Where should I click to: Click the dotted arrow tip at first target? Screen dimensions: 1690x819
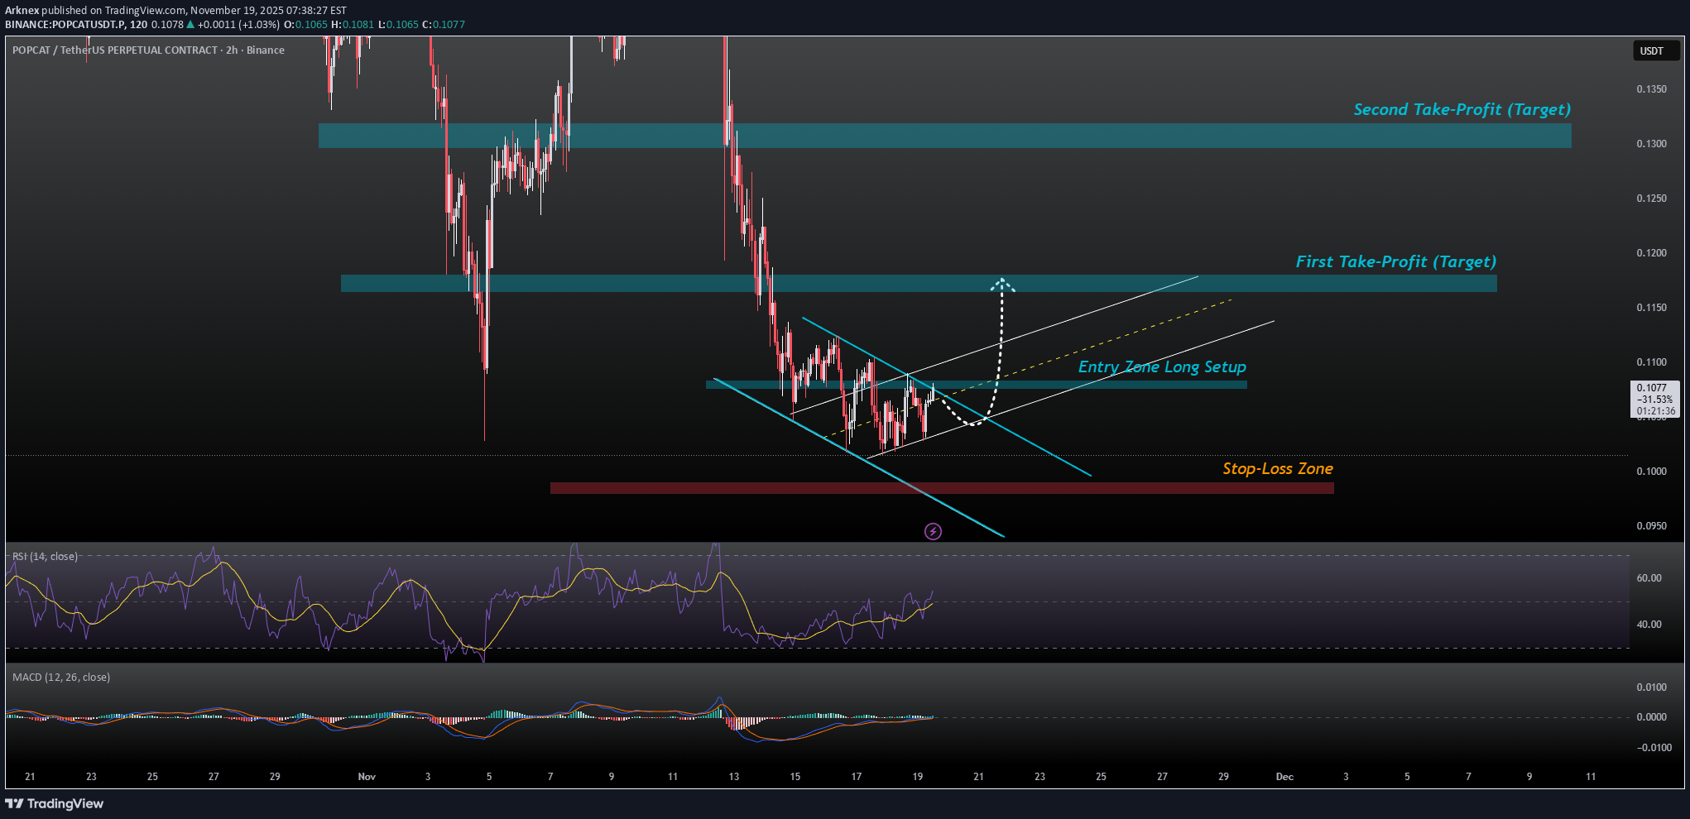click(x=1002, y=283)
